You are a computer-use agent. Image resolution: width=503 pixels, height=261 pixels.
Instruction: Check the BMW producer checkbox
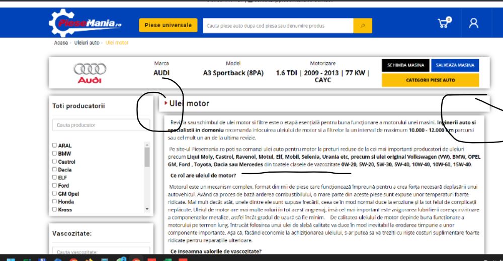point(54,153)
